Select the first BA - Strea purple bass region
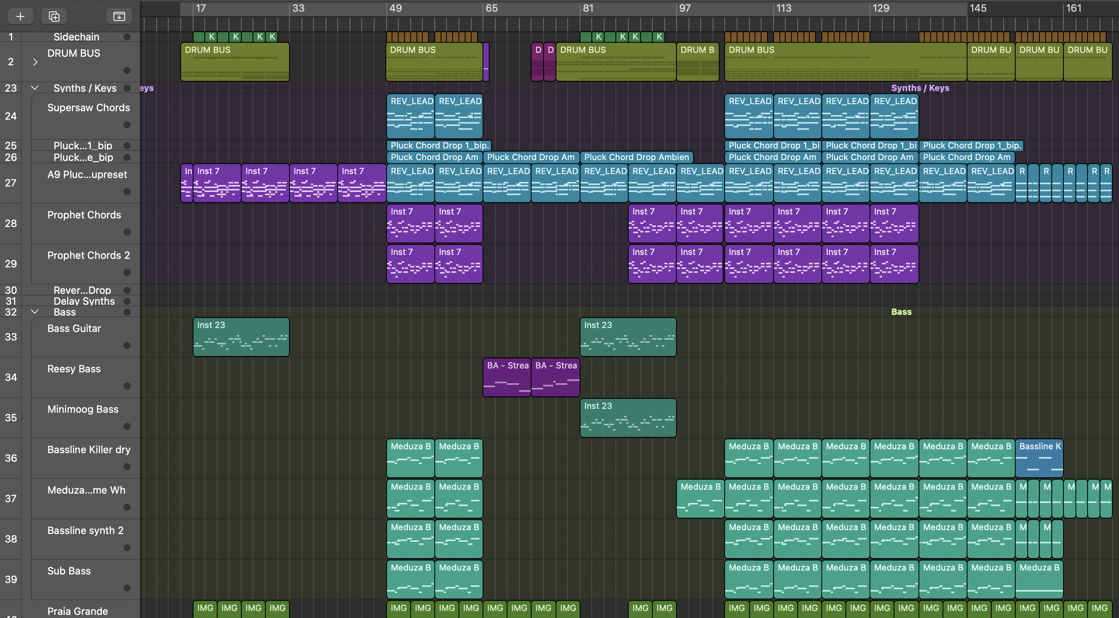Viewport: 1119px width, 618px height. (507, 377)
